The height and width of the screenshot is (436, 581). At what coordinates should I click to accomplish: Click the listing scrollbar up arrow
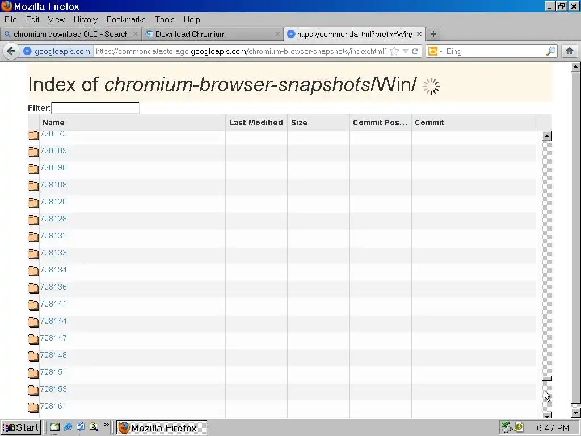546,136
